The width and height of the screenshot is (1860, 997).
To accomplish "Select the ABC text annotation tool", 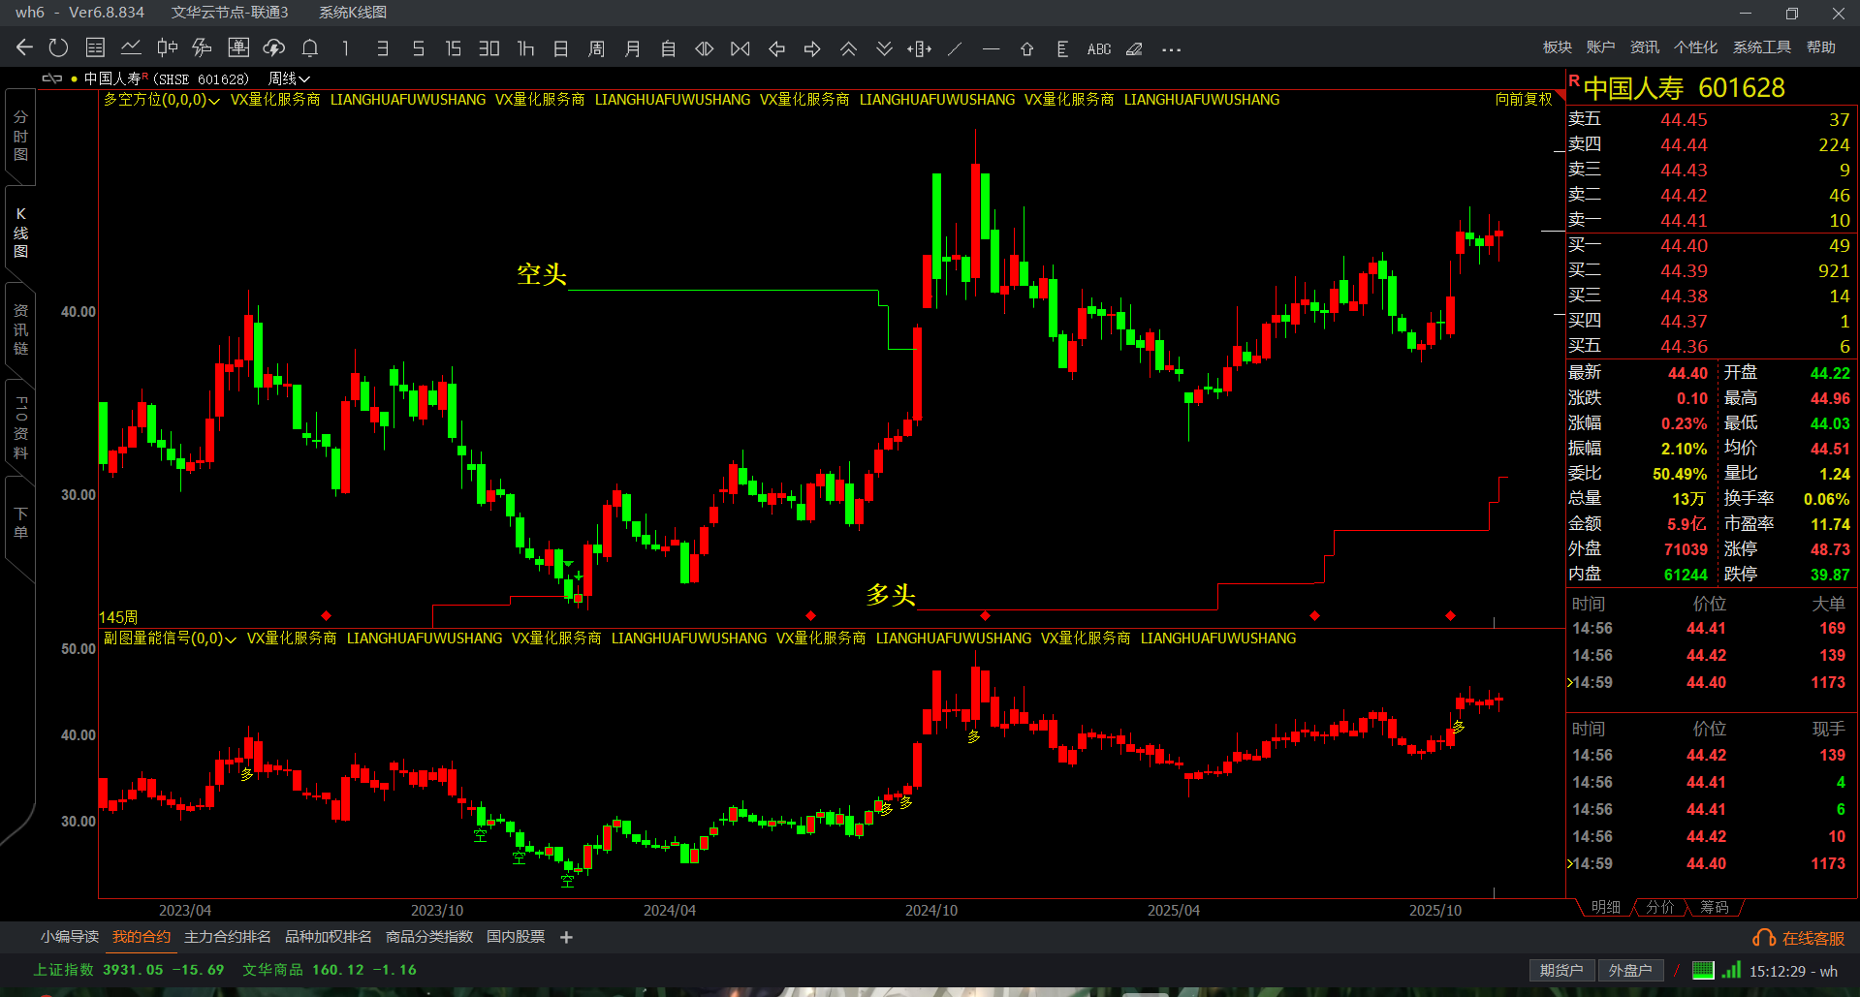I will 1099,48.
